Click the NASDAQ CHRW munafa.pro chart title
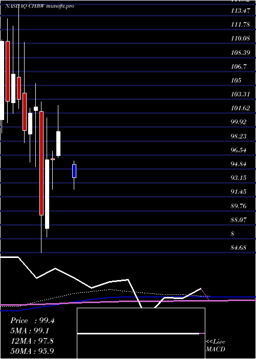256x359 pixels. click(39, 6)
